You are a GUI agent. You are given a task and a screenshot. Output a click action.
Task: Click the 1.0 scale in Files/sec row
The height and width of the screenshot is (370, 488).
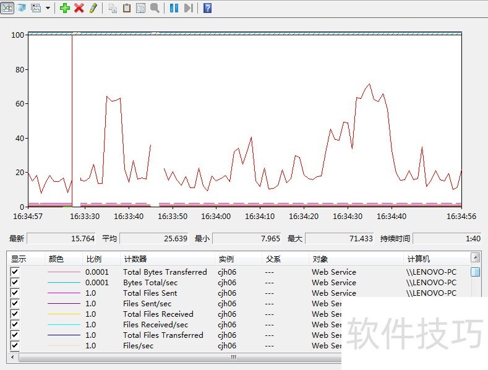tap(90, 346)
